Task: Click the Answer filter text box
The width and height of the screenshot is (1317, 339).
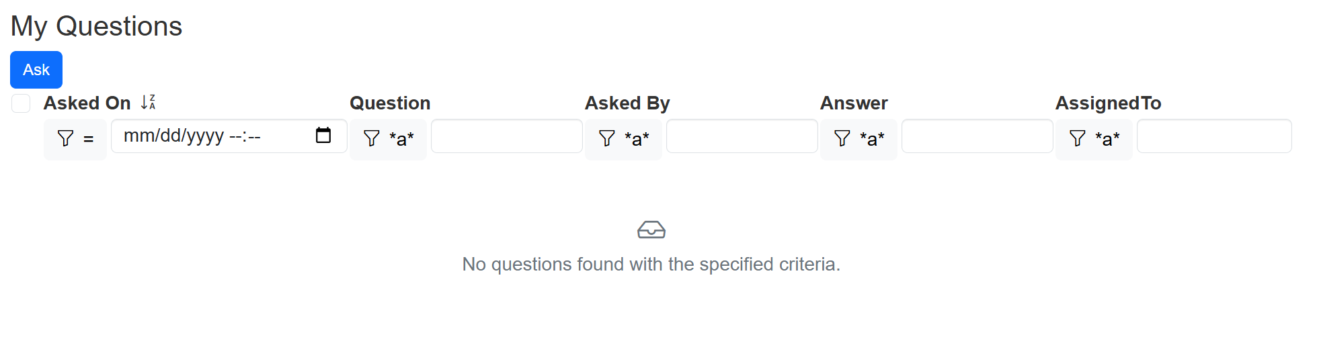Action: point(977,136)
